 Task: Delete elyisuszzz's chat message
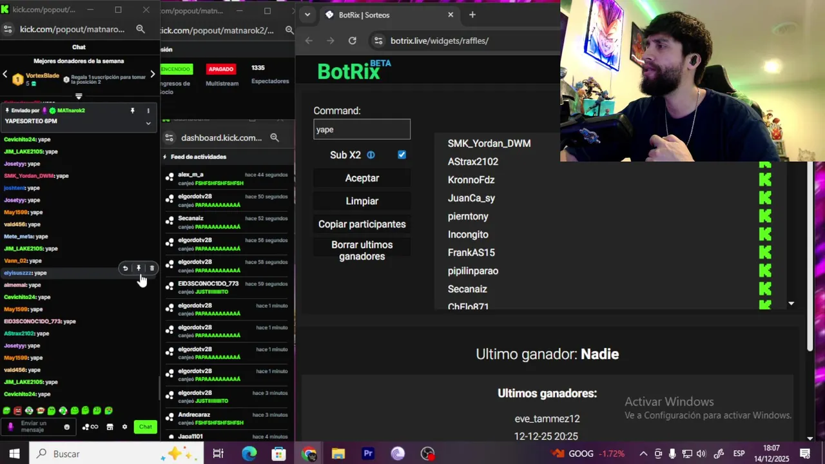coord(152,268)
